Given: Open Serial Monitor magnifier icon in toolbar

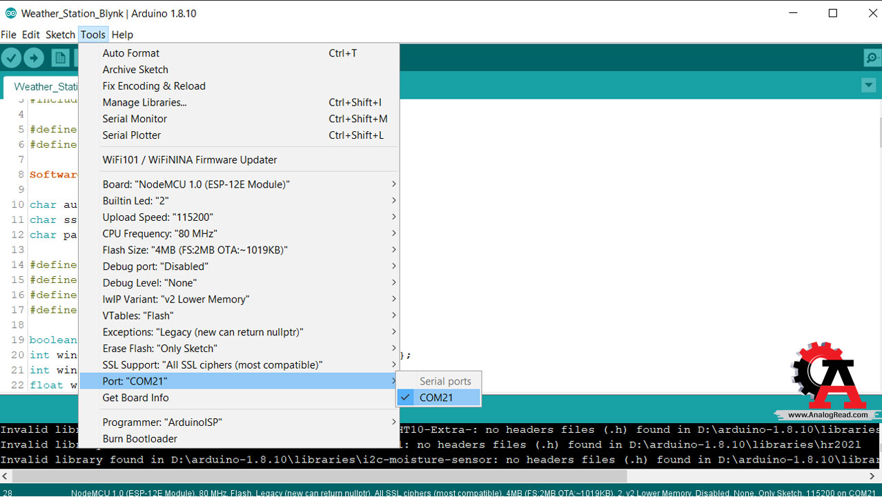Looking at the screenshot, I should coord(872,58).
